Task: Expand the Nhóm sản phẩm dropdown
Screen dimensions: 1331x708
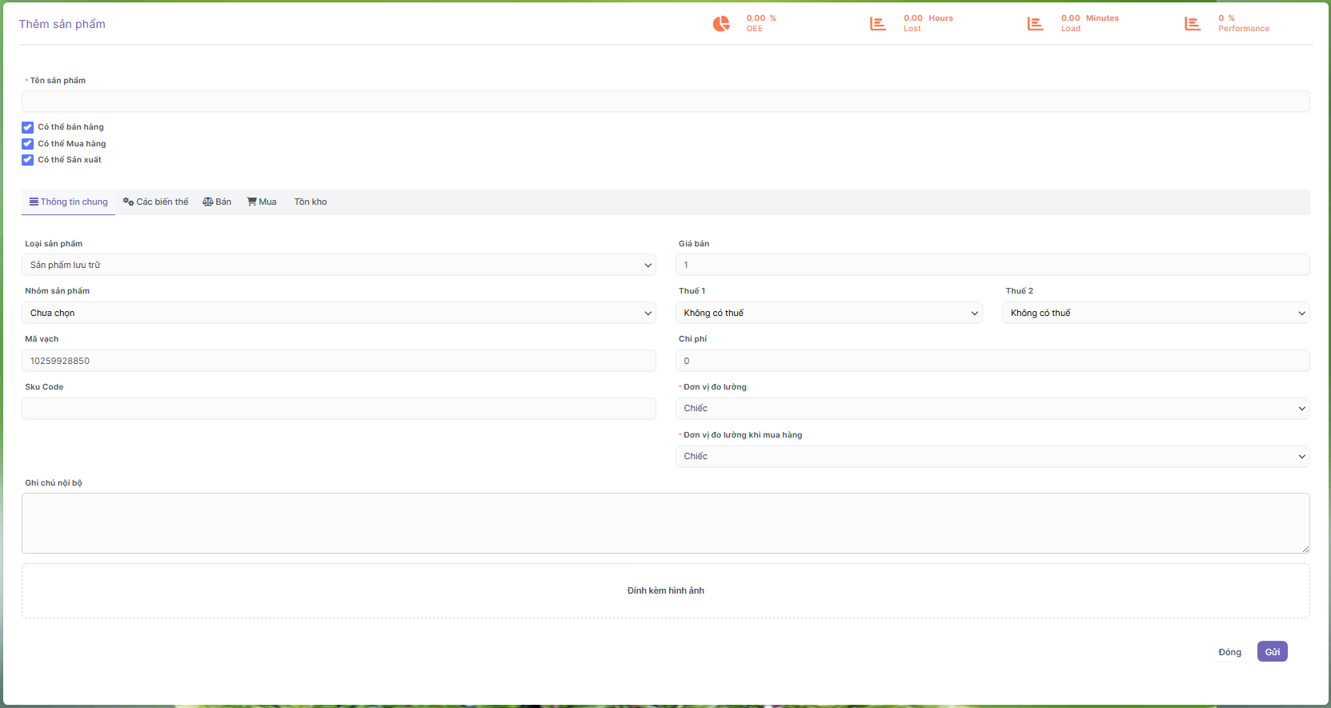Action: click(339, 313)
